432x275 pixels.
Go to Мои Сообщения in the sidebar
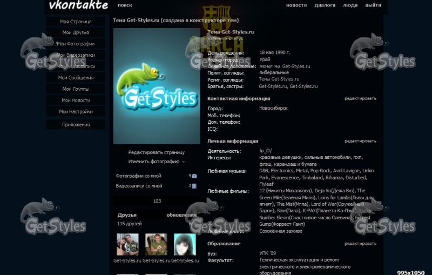click(76, 78)
